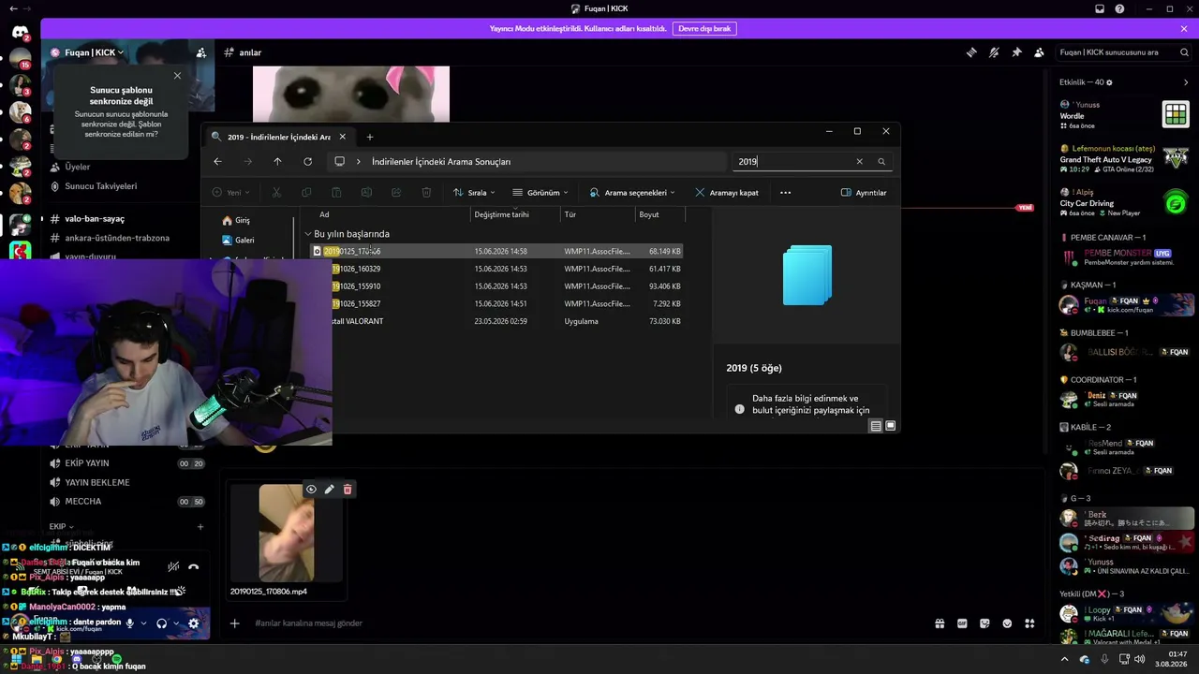Open Discord notification settings bell icon
This screenshot has height=674, width=1199.
pyautogui.click(x=994, y=52)
